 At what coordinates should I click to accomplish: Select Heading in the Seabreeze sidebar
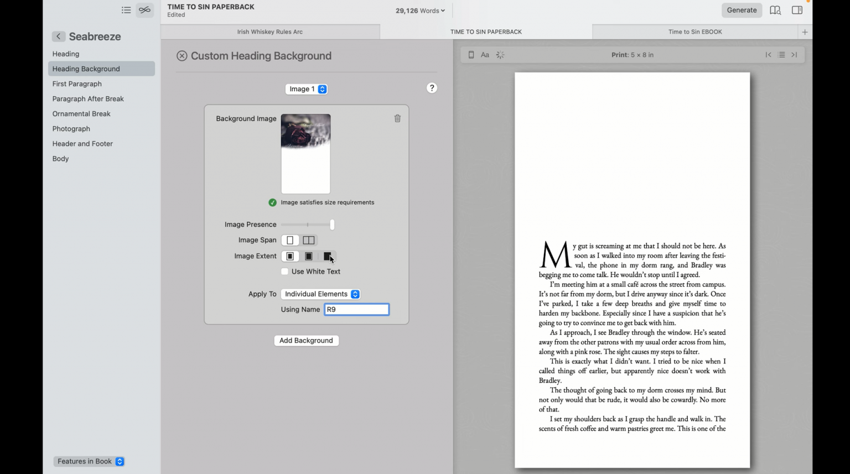65,54
